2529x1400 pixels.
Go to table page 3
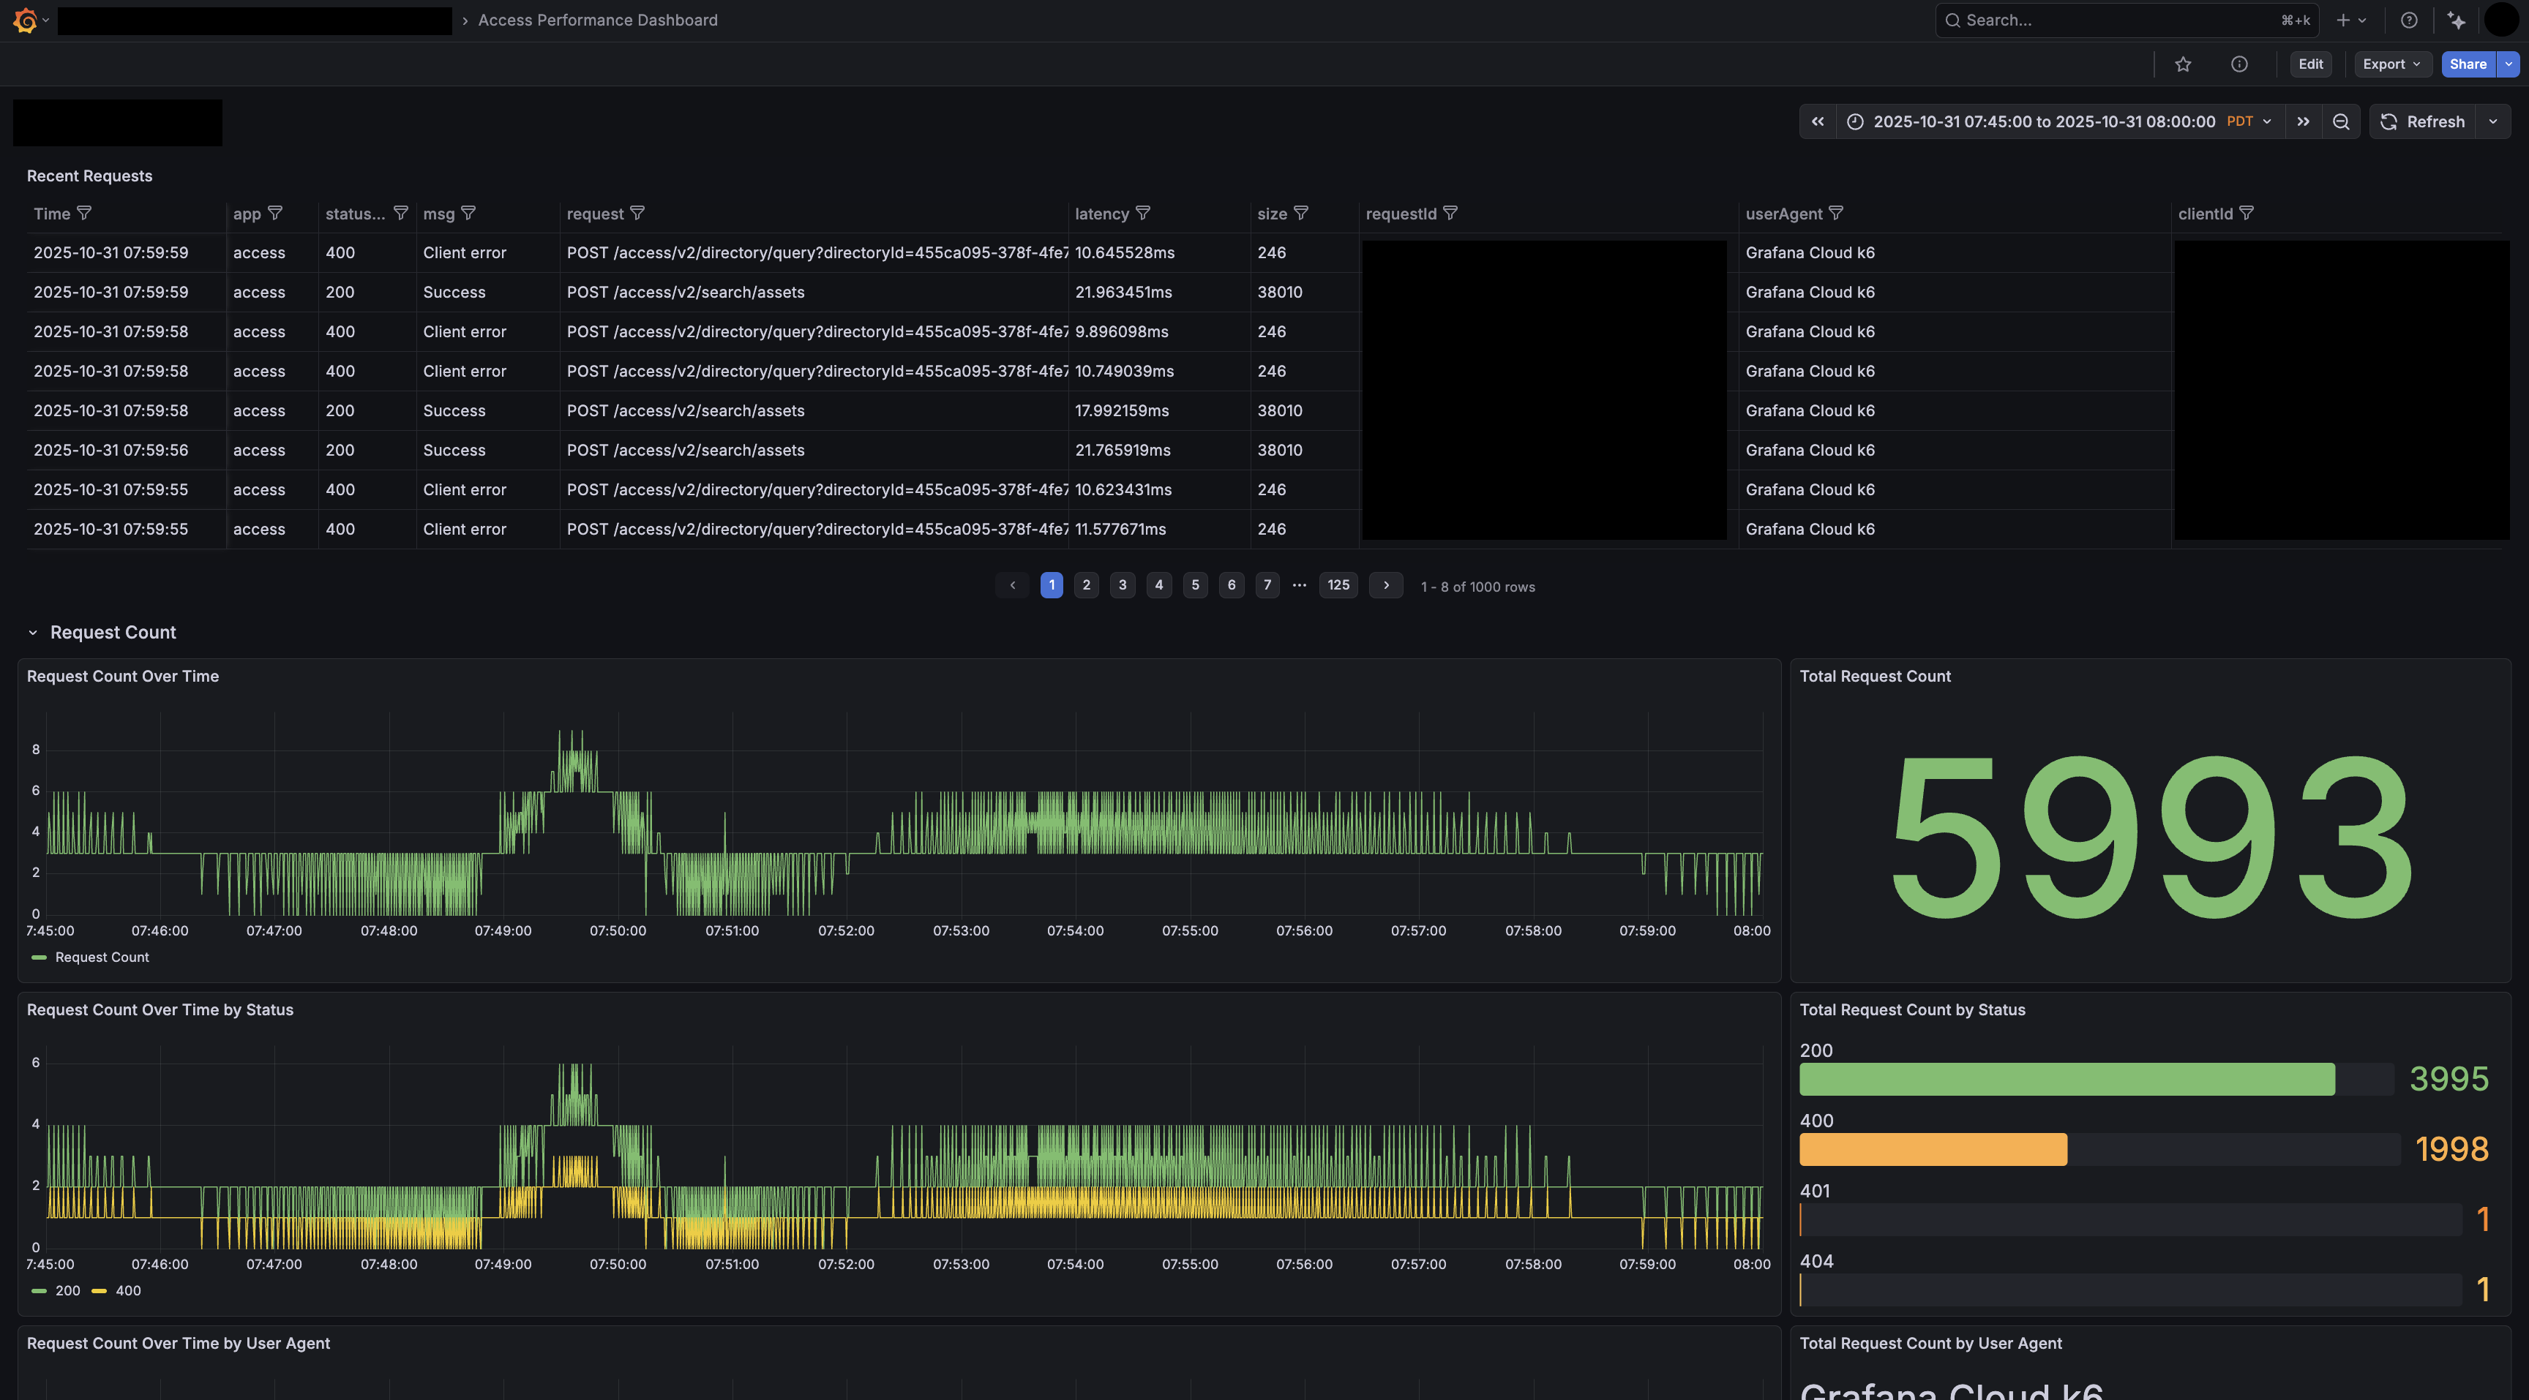pos(1122,584)
